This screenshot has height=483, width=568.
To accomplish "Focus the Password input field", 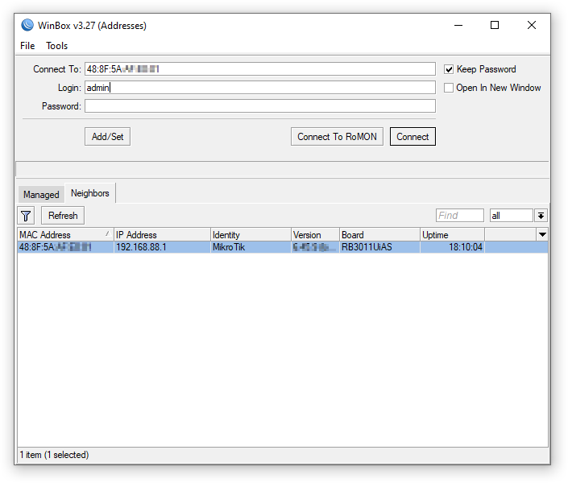I will (x=260, y=106).
